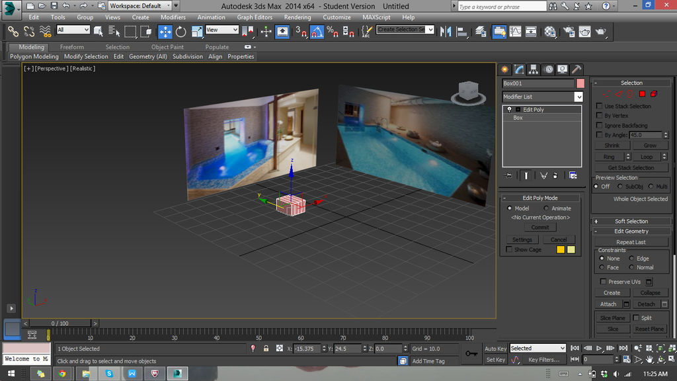The image size is (677, 381).
Task: Select Polygon sub-object level icon
Action: (642, 94)
